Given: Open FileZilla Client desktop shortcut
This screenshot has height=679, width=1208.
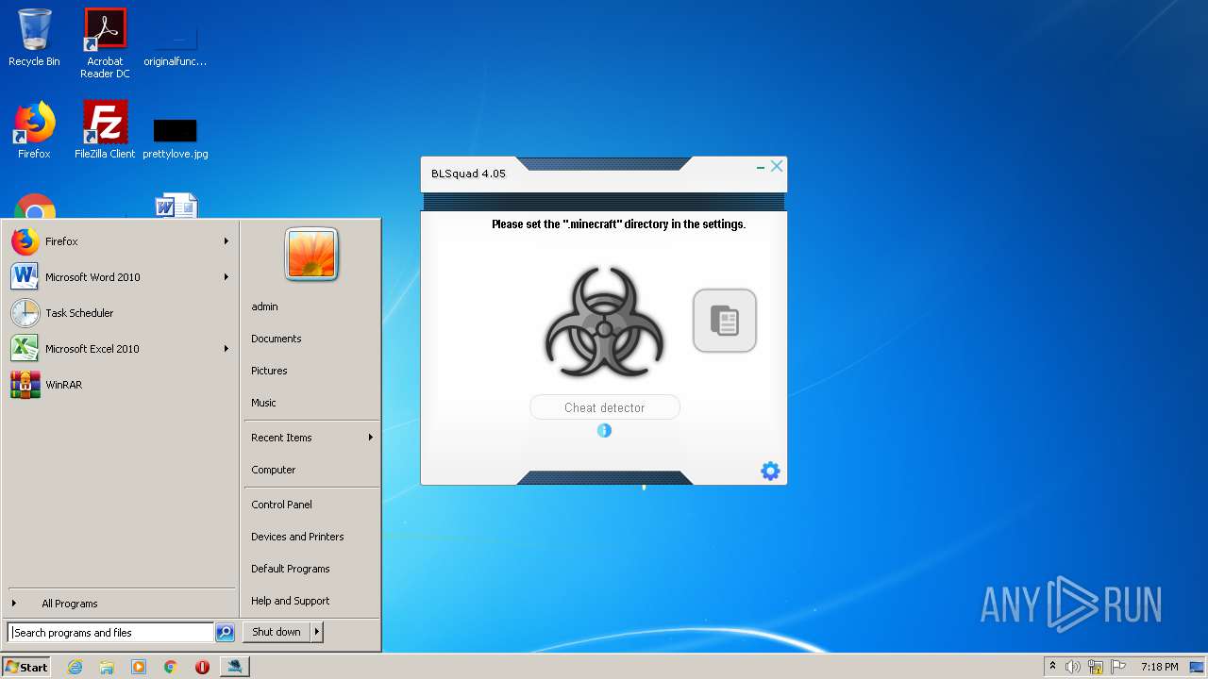Looking at the screenshot, I should pos(105,130).
